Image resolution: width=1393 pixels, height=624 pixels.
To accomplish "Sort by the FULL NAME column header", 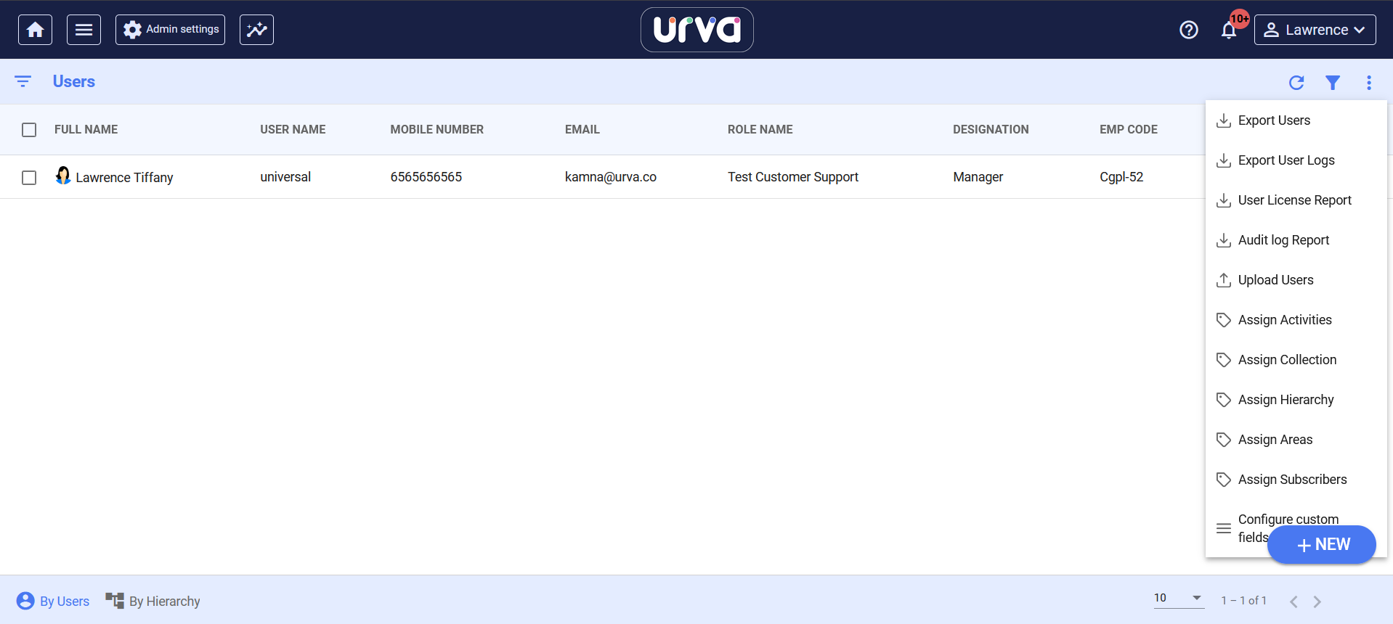I will (86, 130).
